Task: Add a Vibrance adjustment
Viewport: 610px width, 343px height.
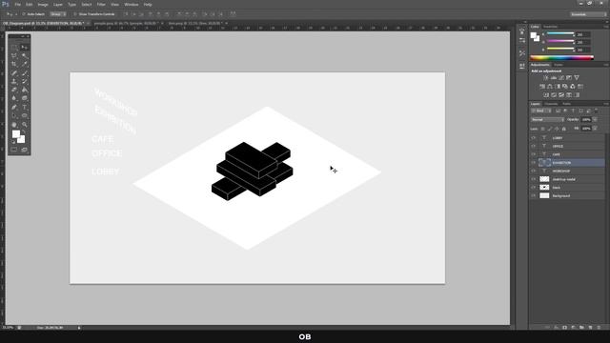Action: (577, 78)
